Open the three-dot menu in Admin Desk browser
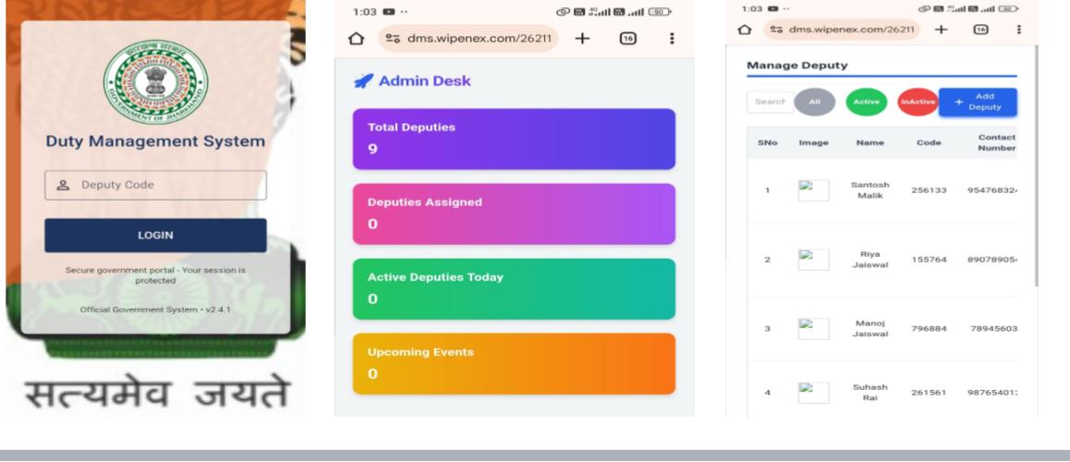 (x=672, y=38)
